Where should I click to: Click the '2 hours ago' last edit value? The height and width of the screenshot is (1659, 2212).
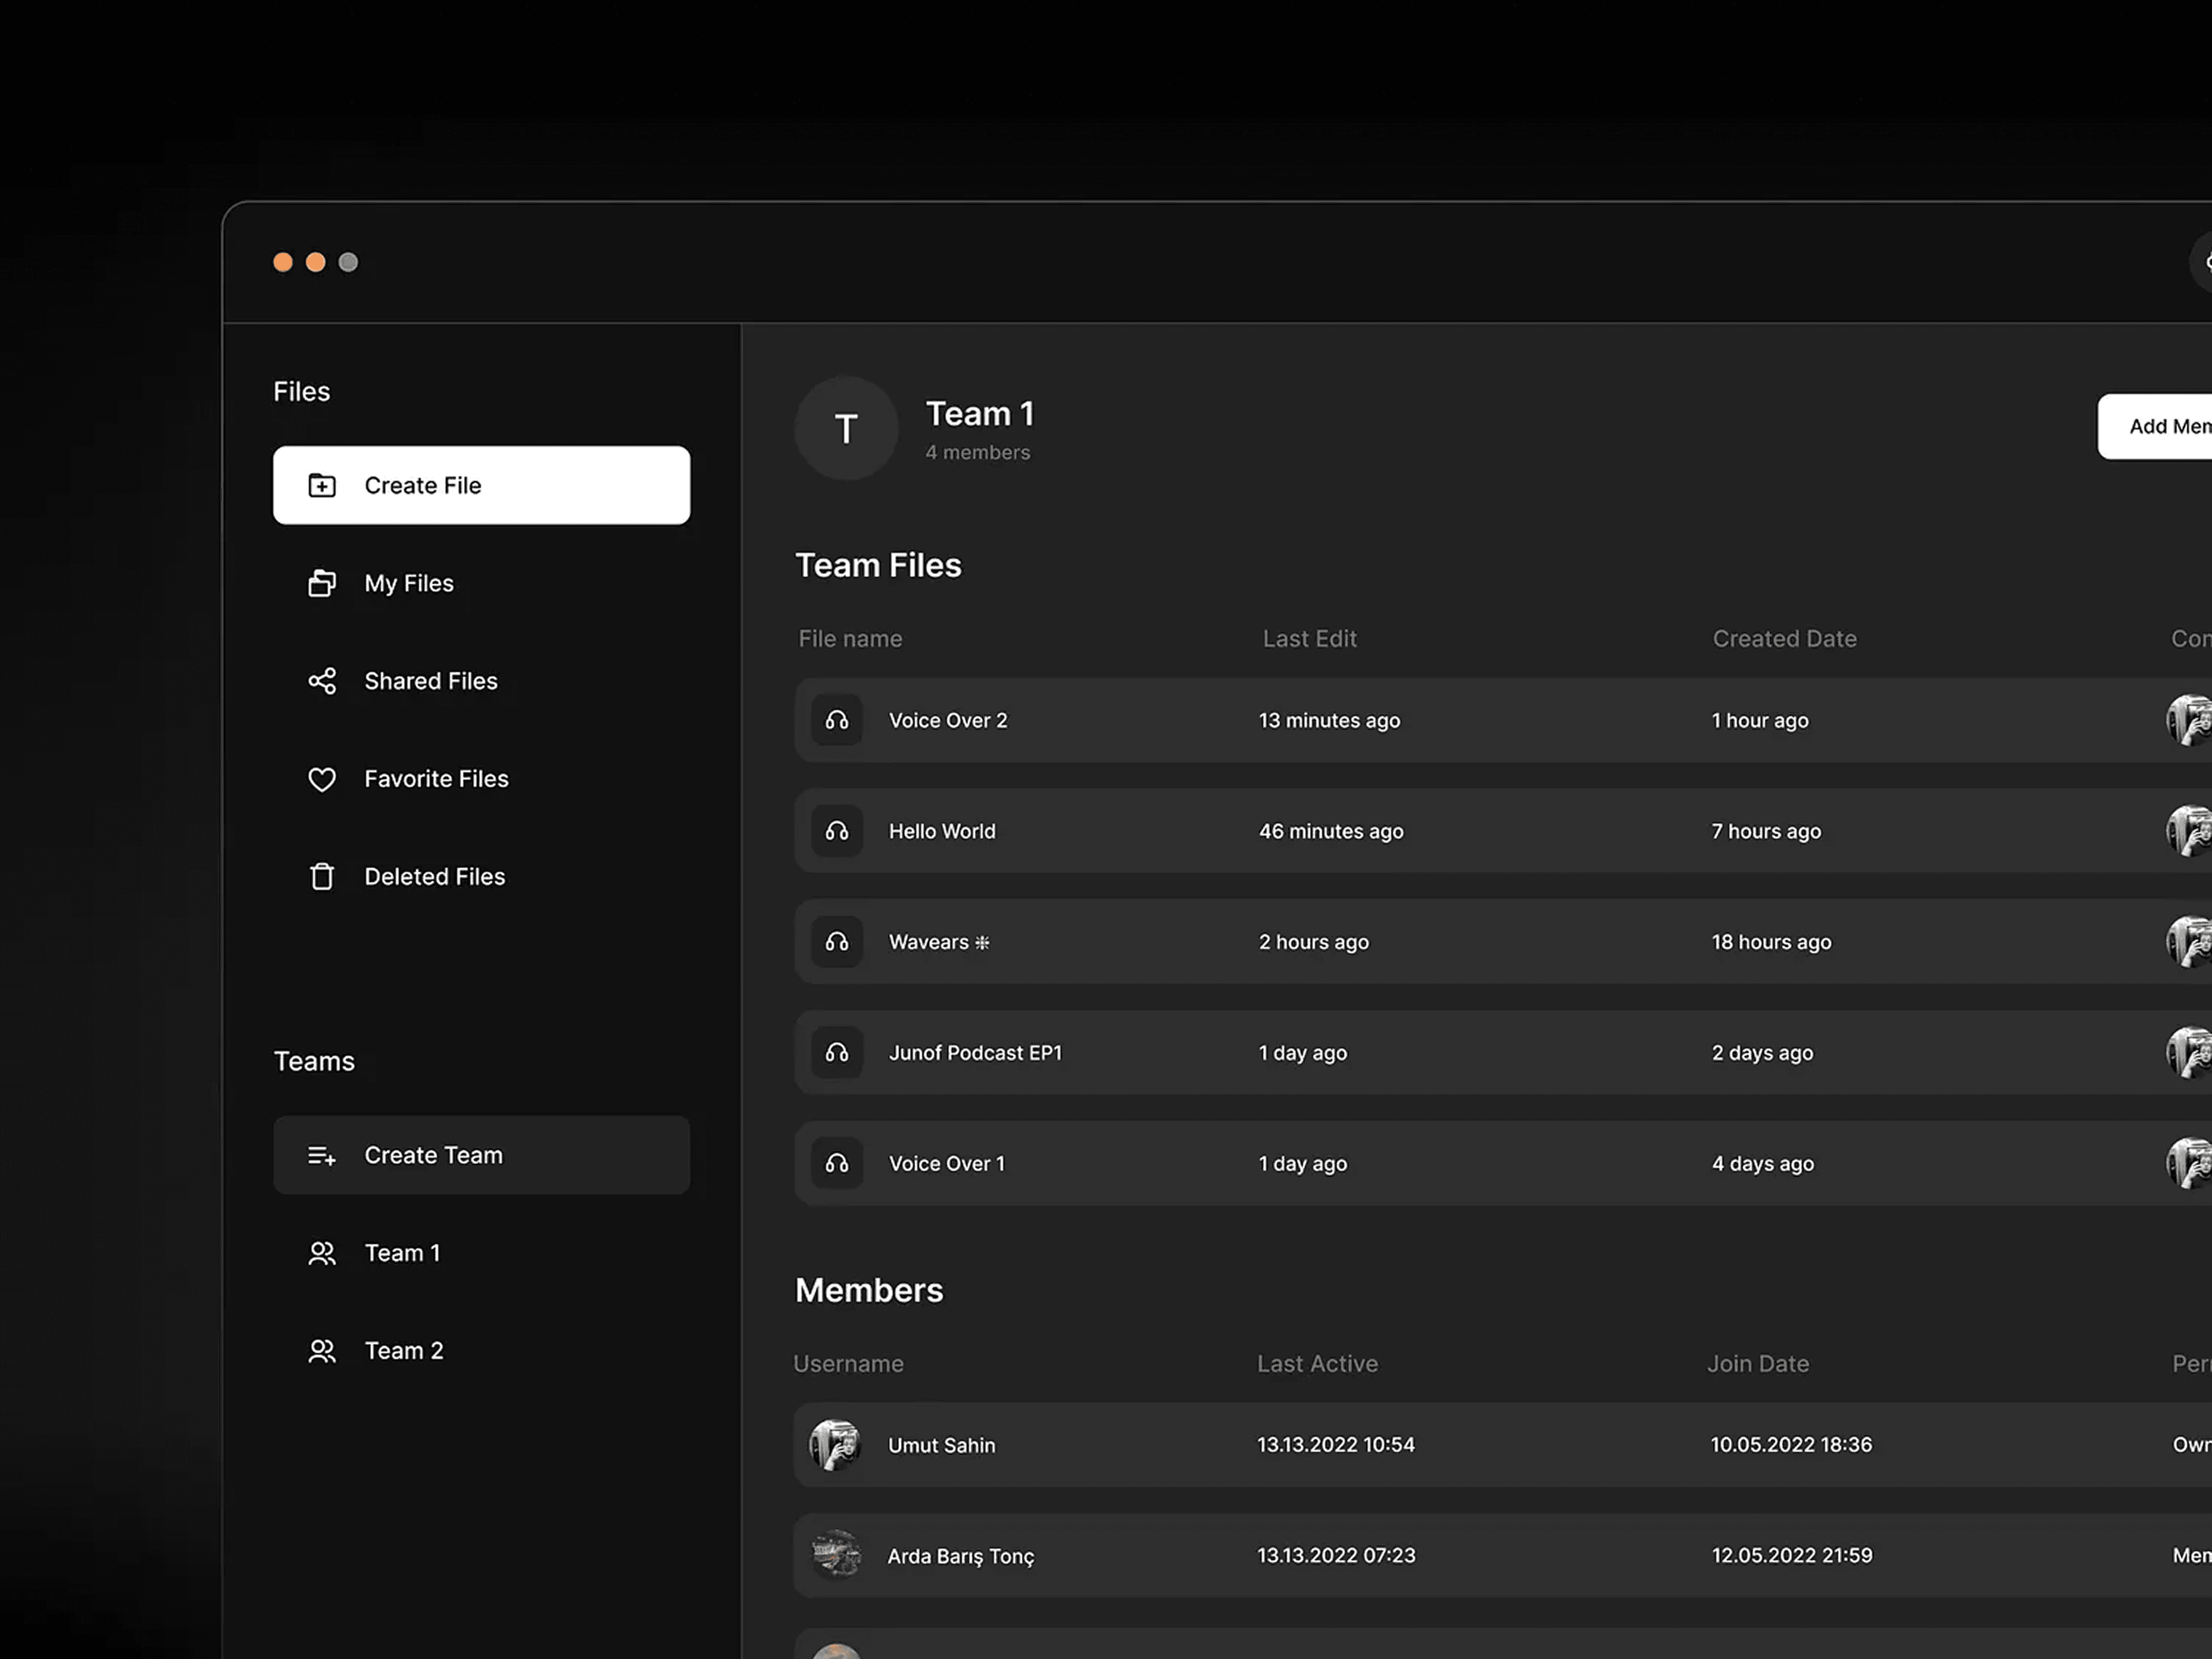(x=1314, y=943)
